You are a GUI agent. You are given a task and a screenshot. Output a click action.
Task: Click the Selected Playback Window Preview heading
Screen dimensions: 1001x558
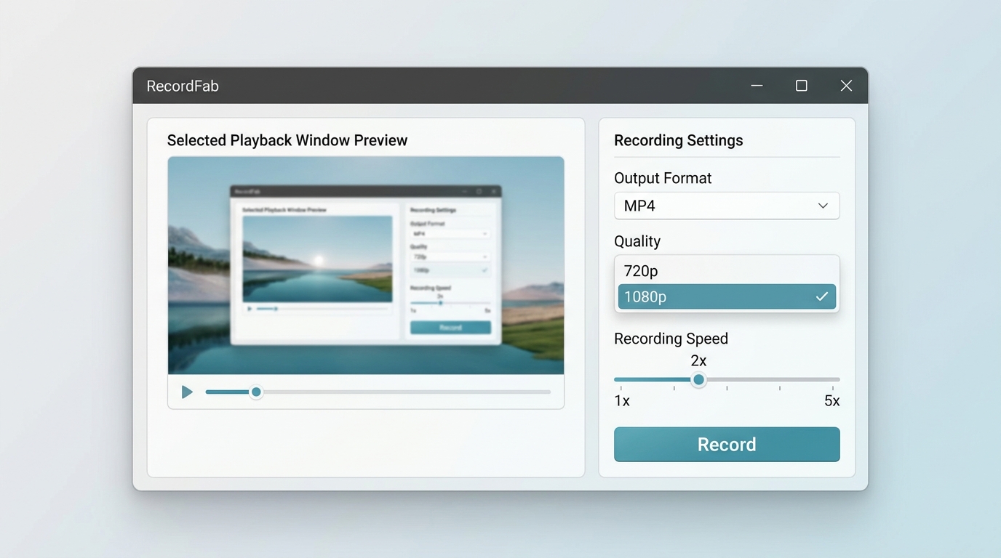pos(287,140)
